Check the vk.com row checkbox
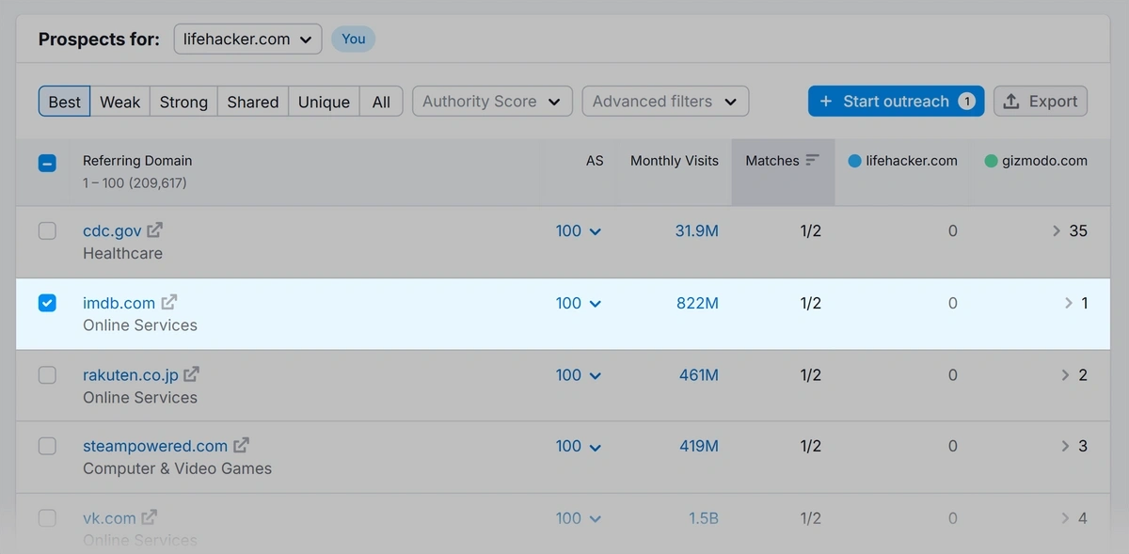The width and height of the screenshot is (1129, 554). [47, 518]
